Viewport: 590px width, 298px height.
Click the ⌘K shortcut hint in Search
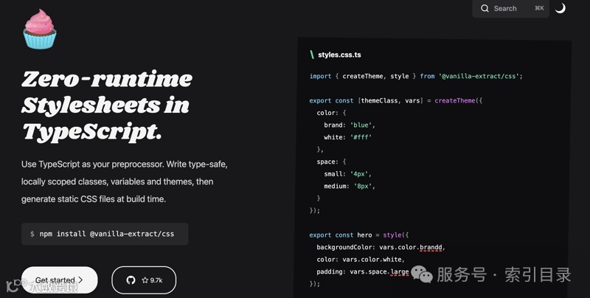539,8
